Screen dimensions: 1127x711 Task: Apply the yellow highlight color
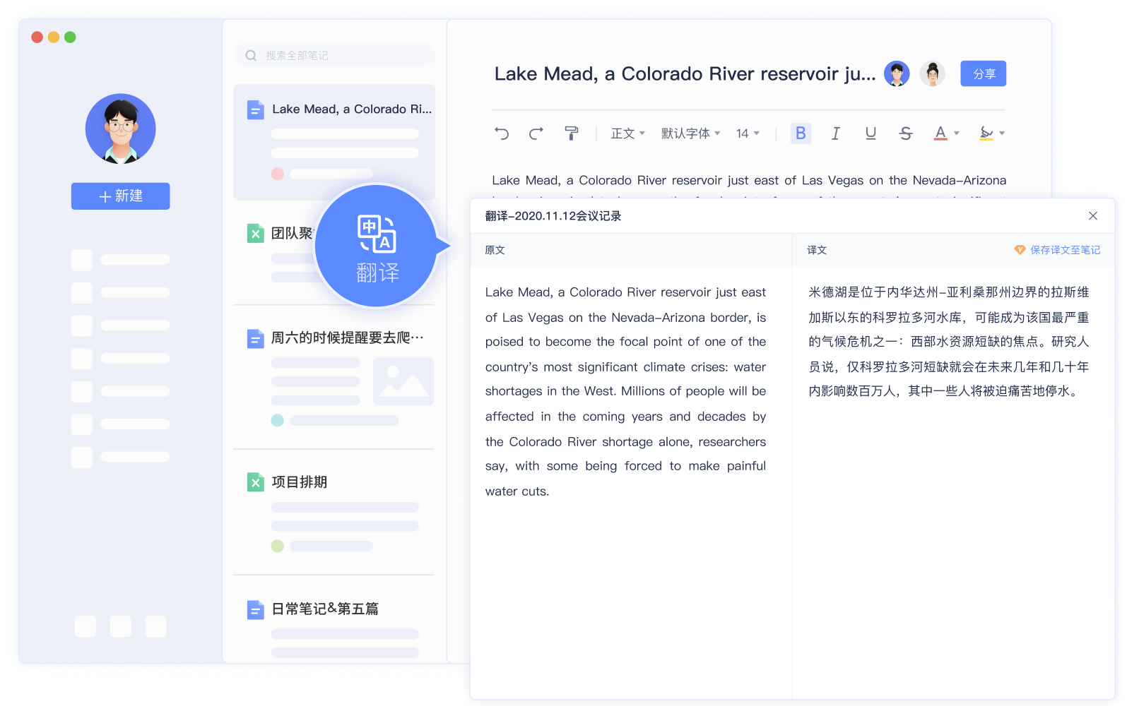coord(986,133)
